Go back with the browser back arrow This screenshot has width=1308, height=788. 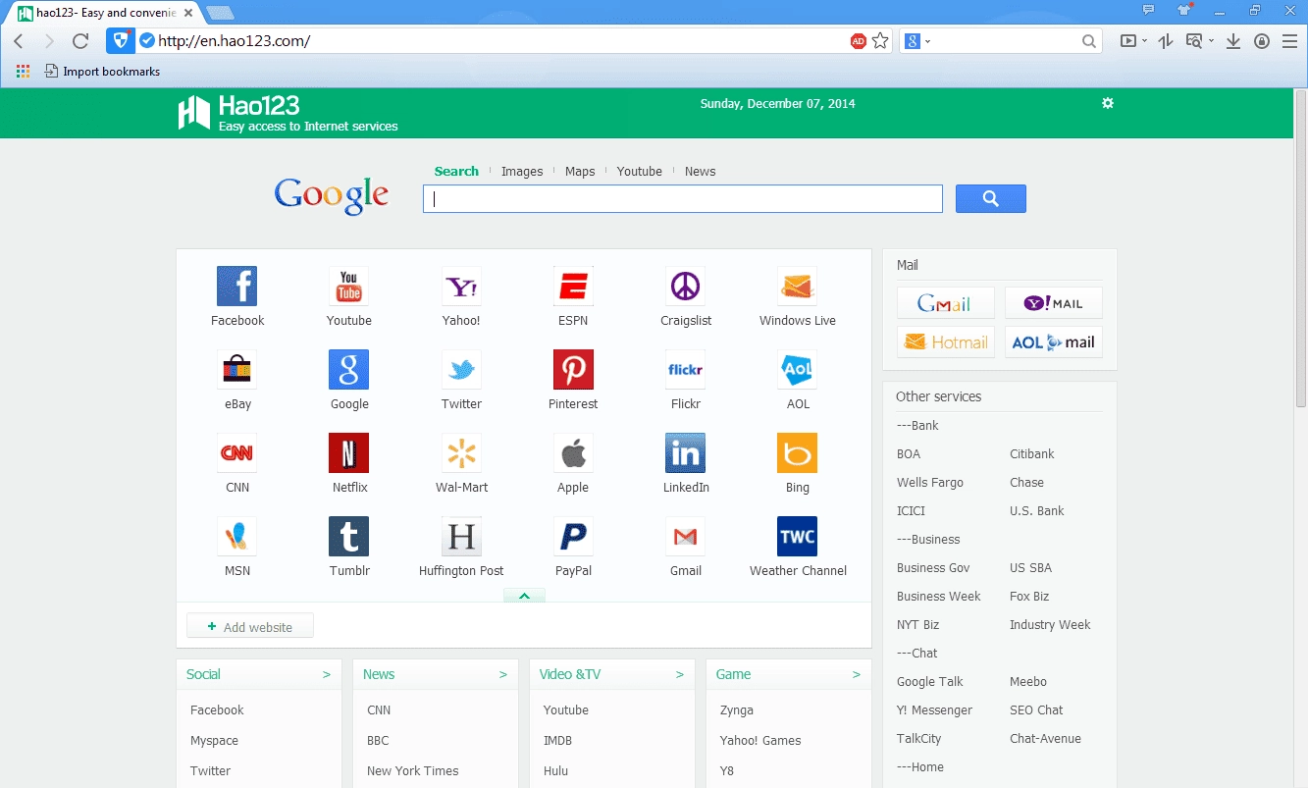coord(19,41)
